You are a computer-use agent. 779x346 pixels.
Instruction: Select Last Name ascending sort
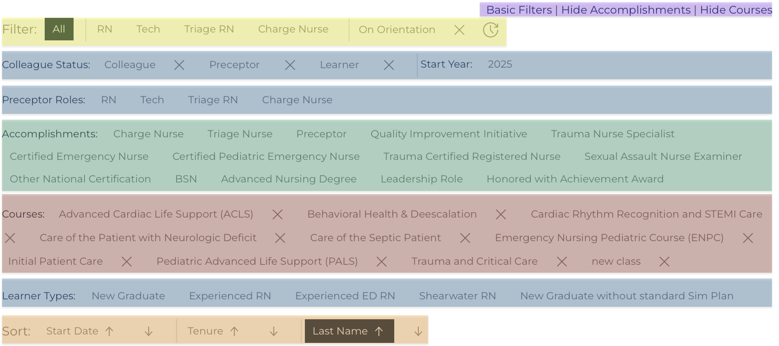click(350, 331)
